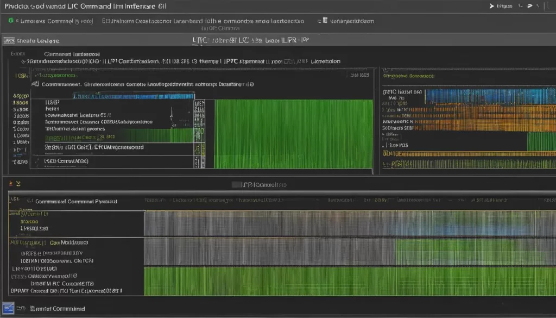Click the small icon left of 'Sheata Lexlore'

pyautogui.click(x=8, y=41)
